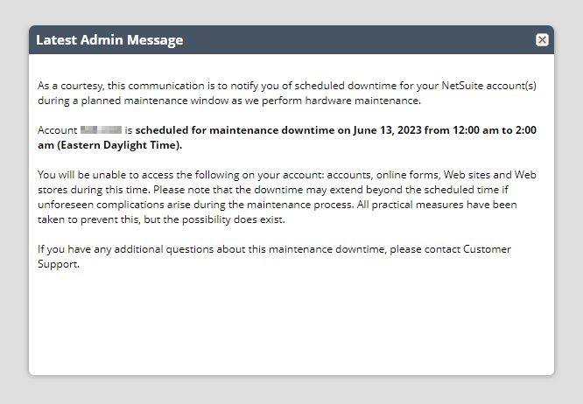Click the word Account before the blurred ID

57,130
